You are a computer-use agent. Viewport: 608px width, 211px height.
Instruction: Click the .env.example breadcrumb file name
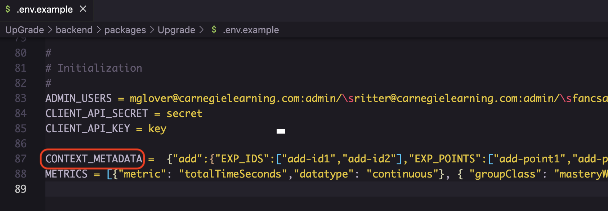251,30
